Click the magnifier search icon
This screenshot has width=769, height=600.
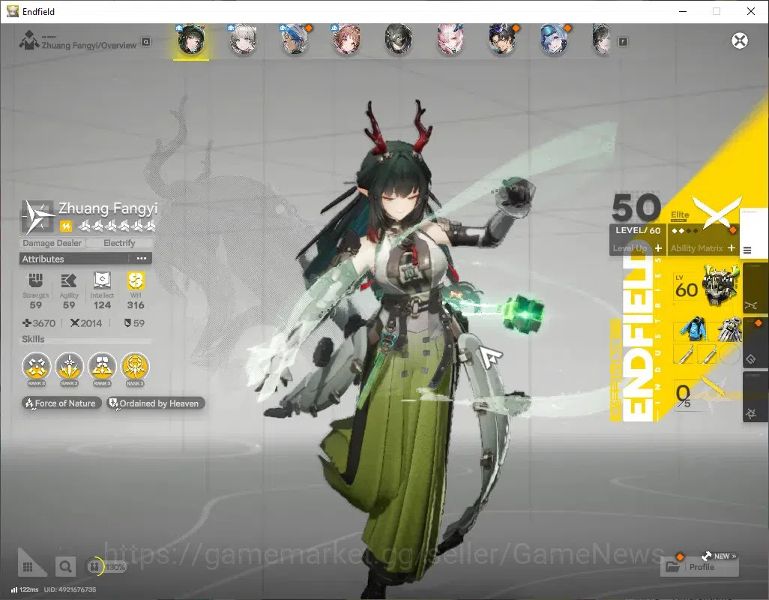[65, 567]
